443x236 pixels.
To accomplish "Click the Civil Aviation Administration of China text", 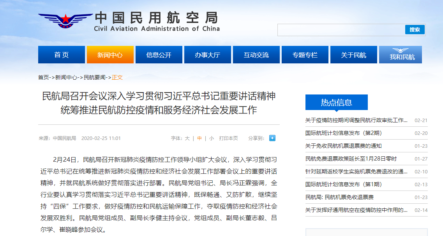I will (157, 29).
